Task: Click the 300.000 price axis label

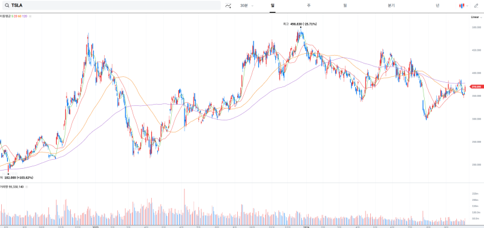Action: tap(476, 119)
